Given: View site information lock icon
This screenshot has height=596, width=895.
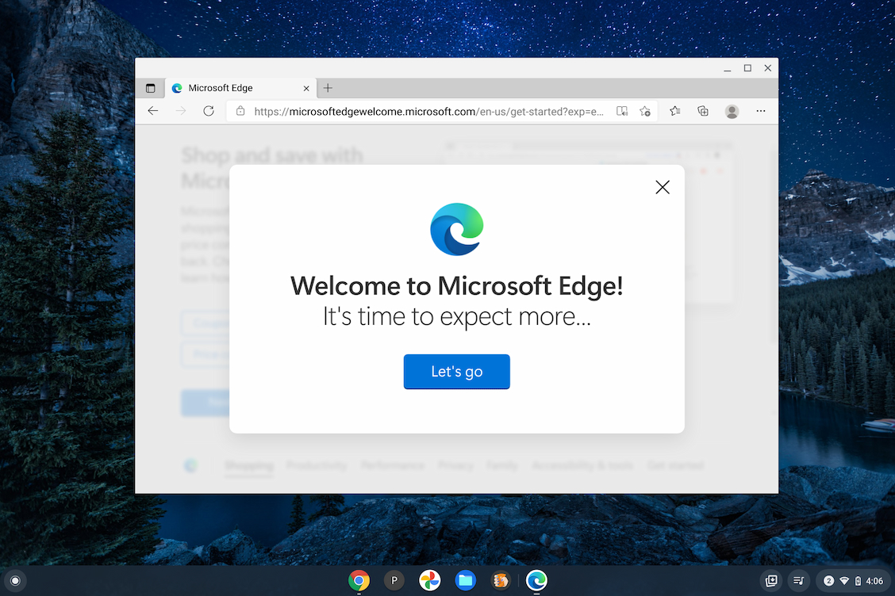Looking at the screenshot, I should click(240, 111).
